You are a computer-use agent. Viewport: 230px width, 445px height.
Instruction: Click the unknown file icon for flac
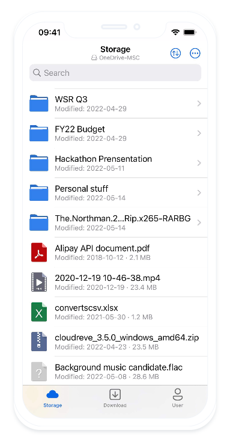click(39, 372)
